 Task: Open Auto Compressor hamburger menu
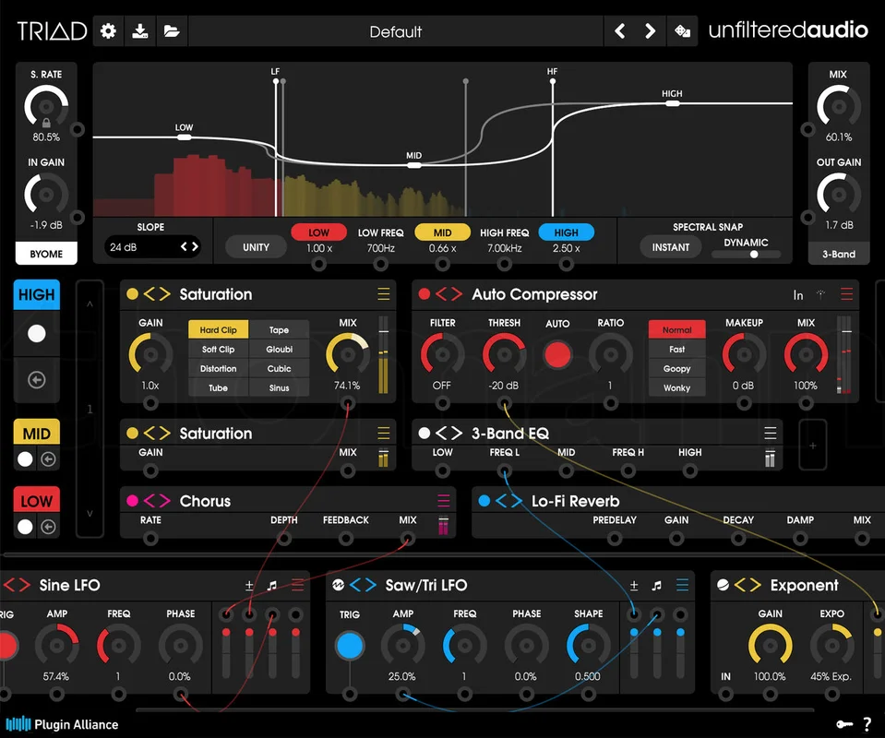[846, 294]
